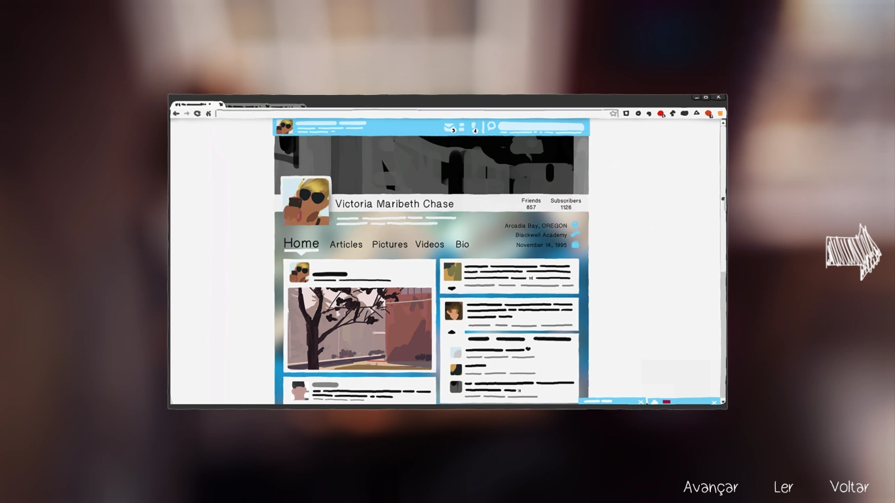The height and width of the screenshot is (503, 895).
Task: Click the notifications icon with badge 4
Action: point(474,127)
